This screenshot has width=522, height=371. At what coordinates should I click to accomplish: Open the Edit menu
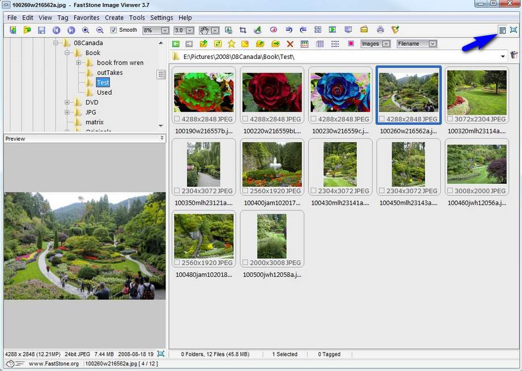28,18
